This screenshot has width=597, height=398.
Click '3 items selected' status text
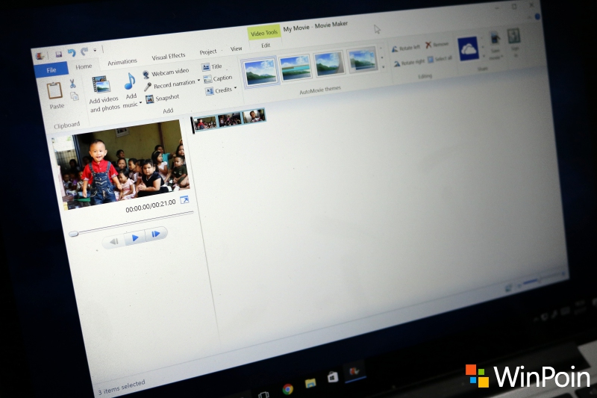[122, 387]
